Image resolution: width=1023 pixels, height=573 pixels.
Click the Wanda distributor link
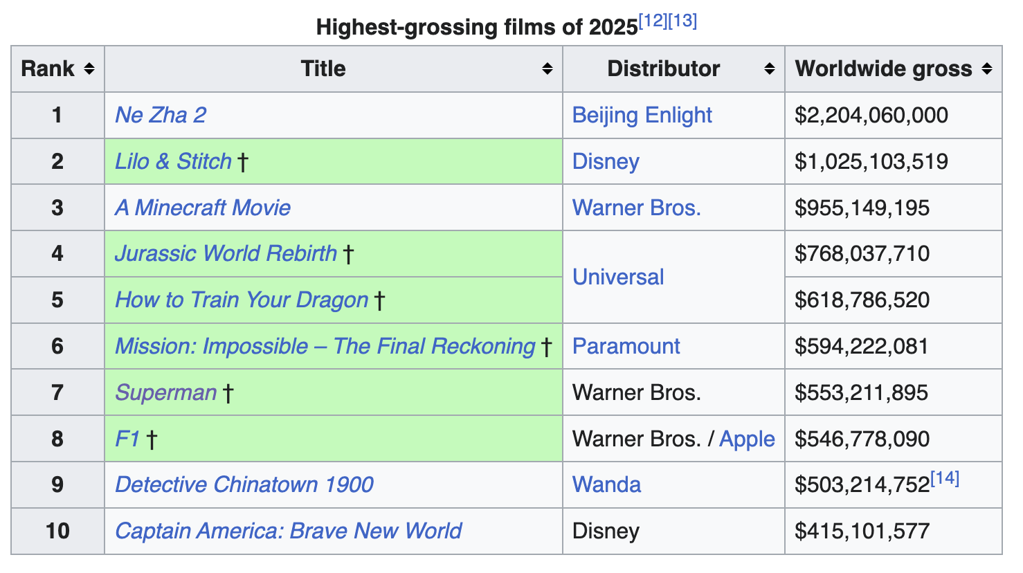tap(606, 484)
